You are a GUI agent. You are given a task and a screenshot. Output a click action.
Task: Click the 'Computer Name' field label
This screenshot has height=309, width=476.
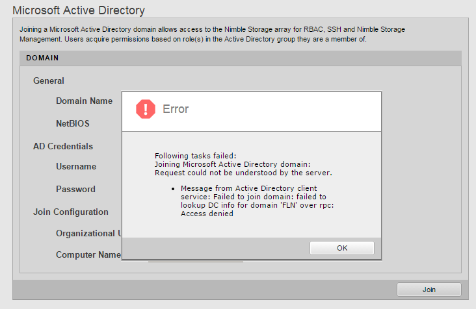(88, 254)
